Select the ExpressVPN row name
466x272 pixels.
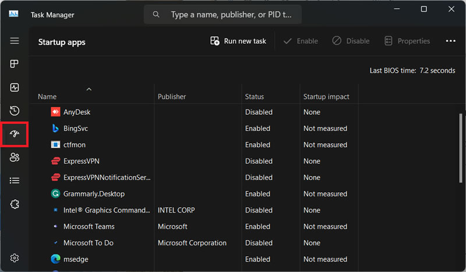tap(82, 161)
